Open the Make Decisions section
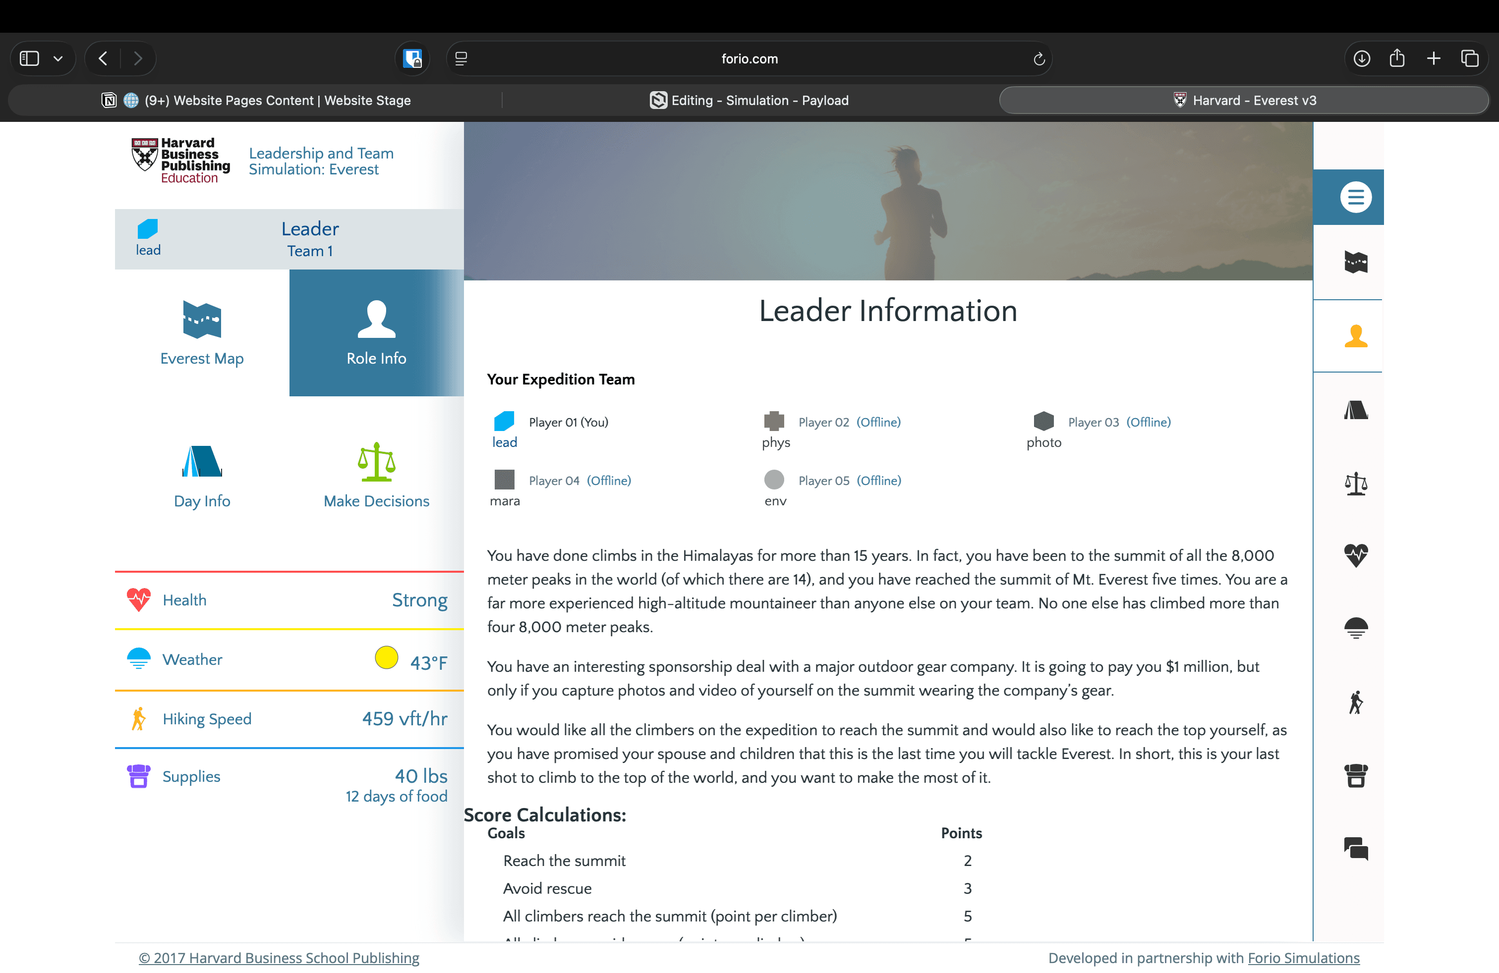This screenshot has height=973, width=1499. [376, 476]
